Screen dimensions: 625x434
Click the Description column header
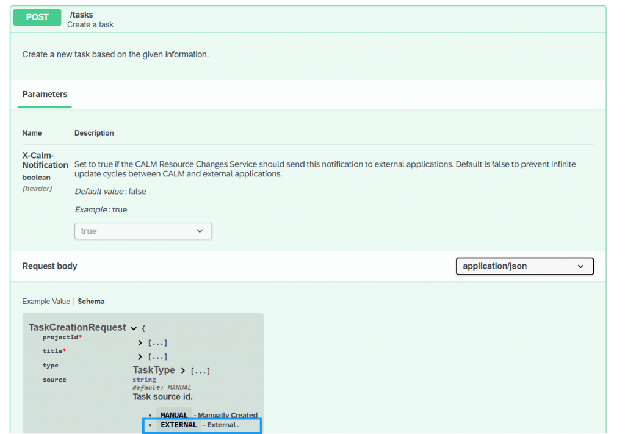pyautogui.click(x=94, y=133)
